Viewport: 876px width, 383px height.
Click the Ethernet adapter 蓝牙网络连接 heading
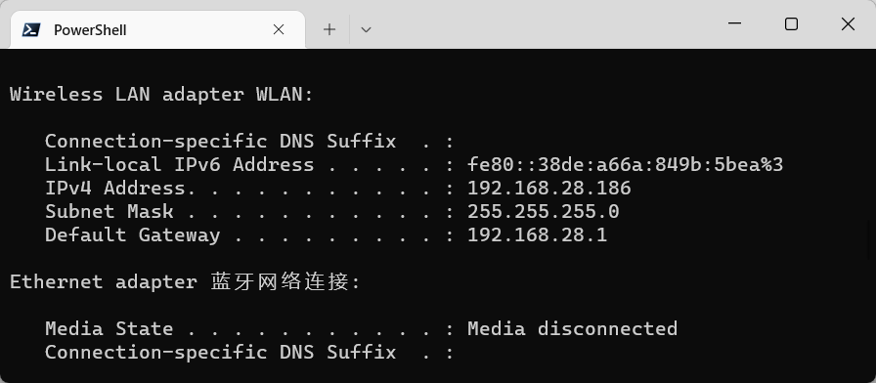tap(186, 282)
